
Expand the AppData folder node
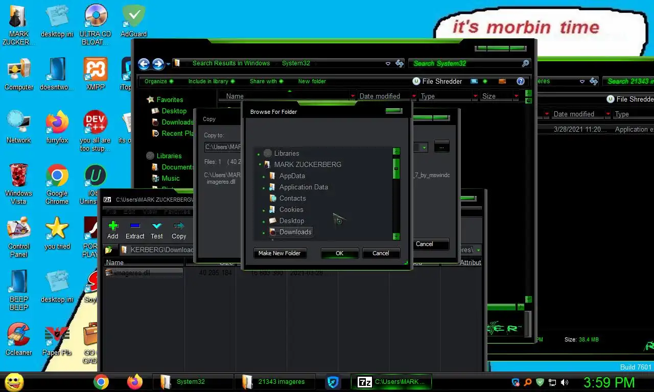click(x=264, y=176)
